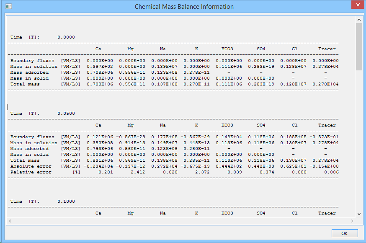Viewport: 366px width, 243px height.
Task: Click the Na boundary flux 0.177E+05
Action: pyautogui.click(x=164, y=137)
